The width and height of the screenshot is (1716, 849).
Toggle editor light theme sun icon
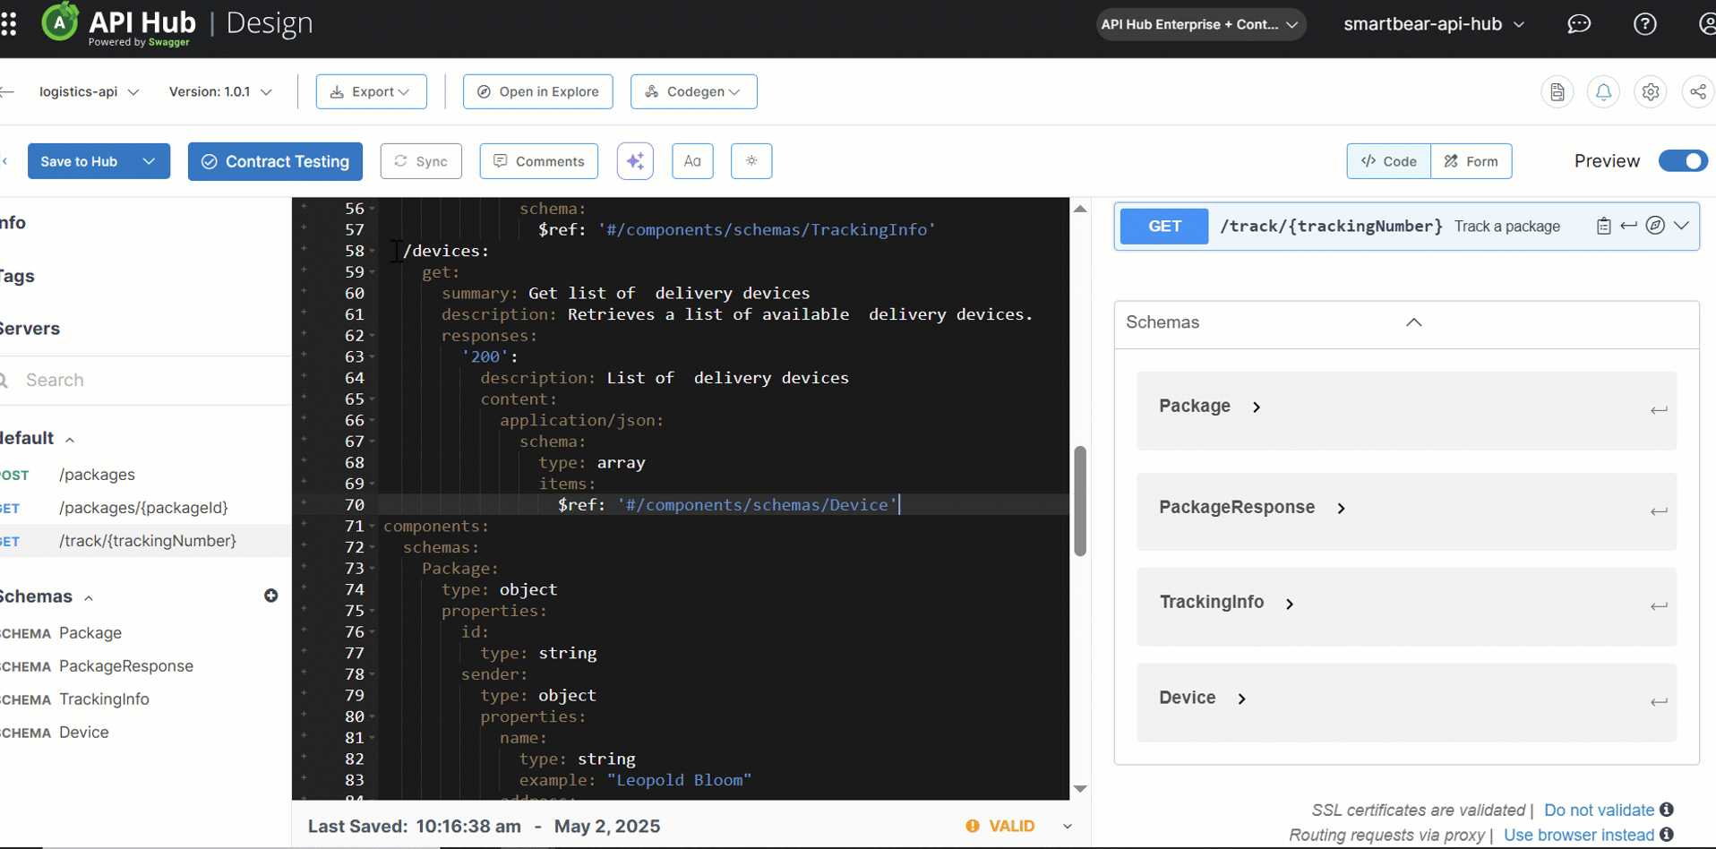(x=751, y=161)
